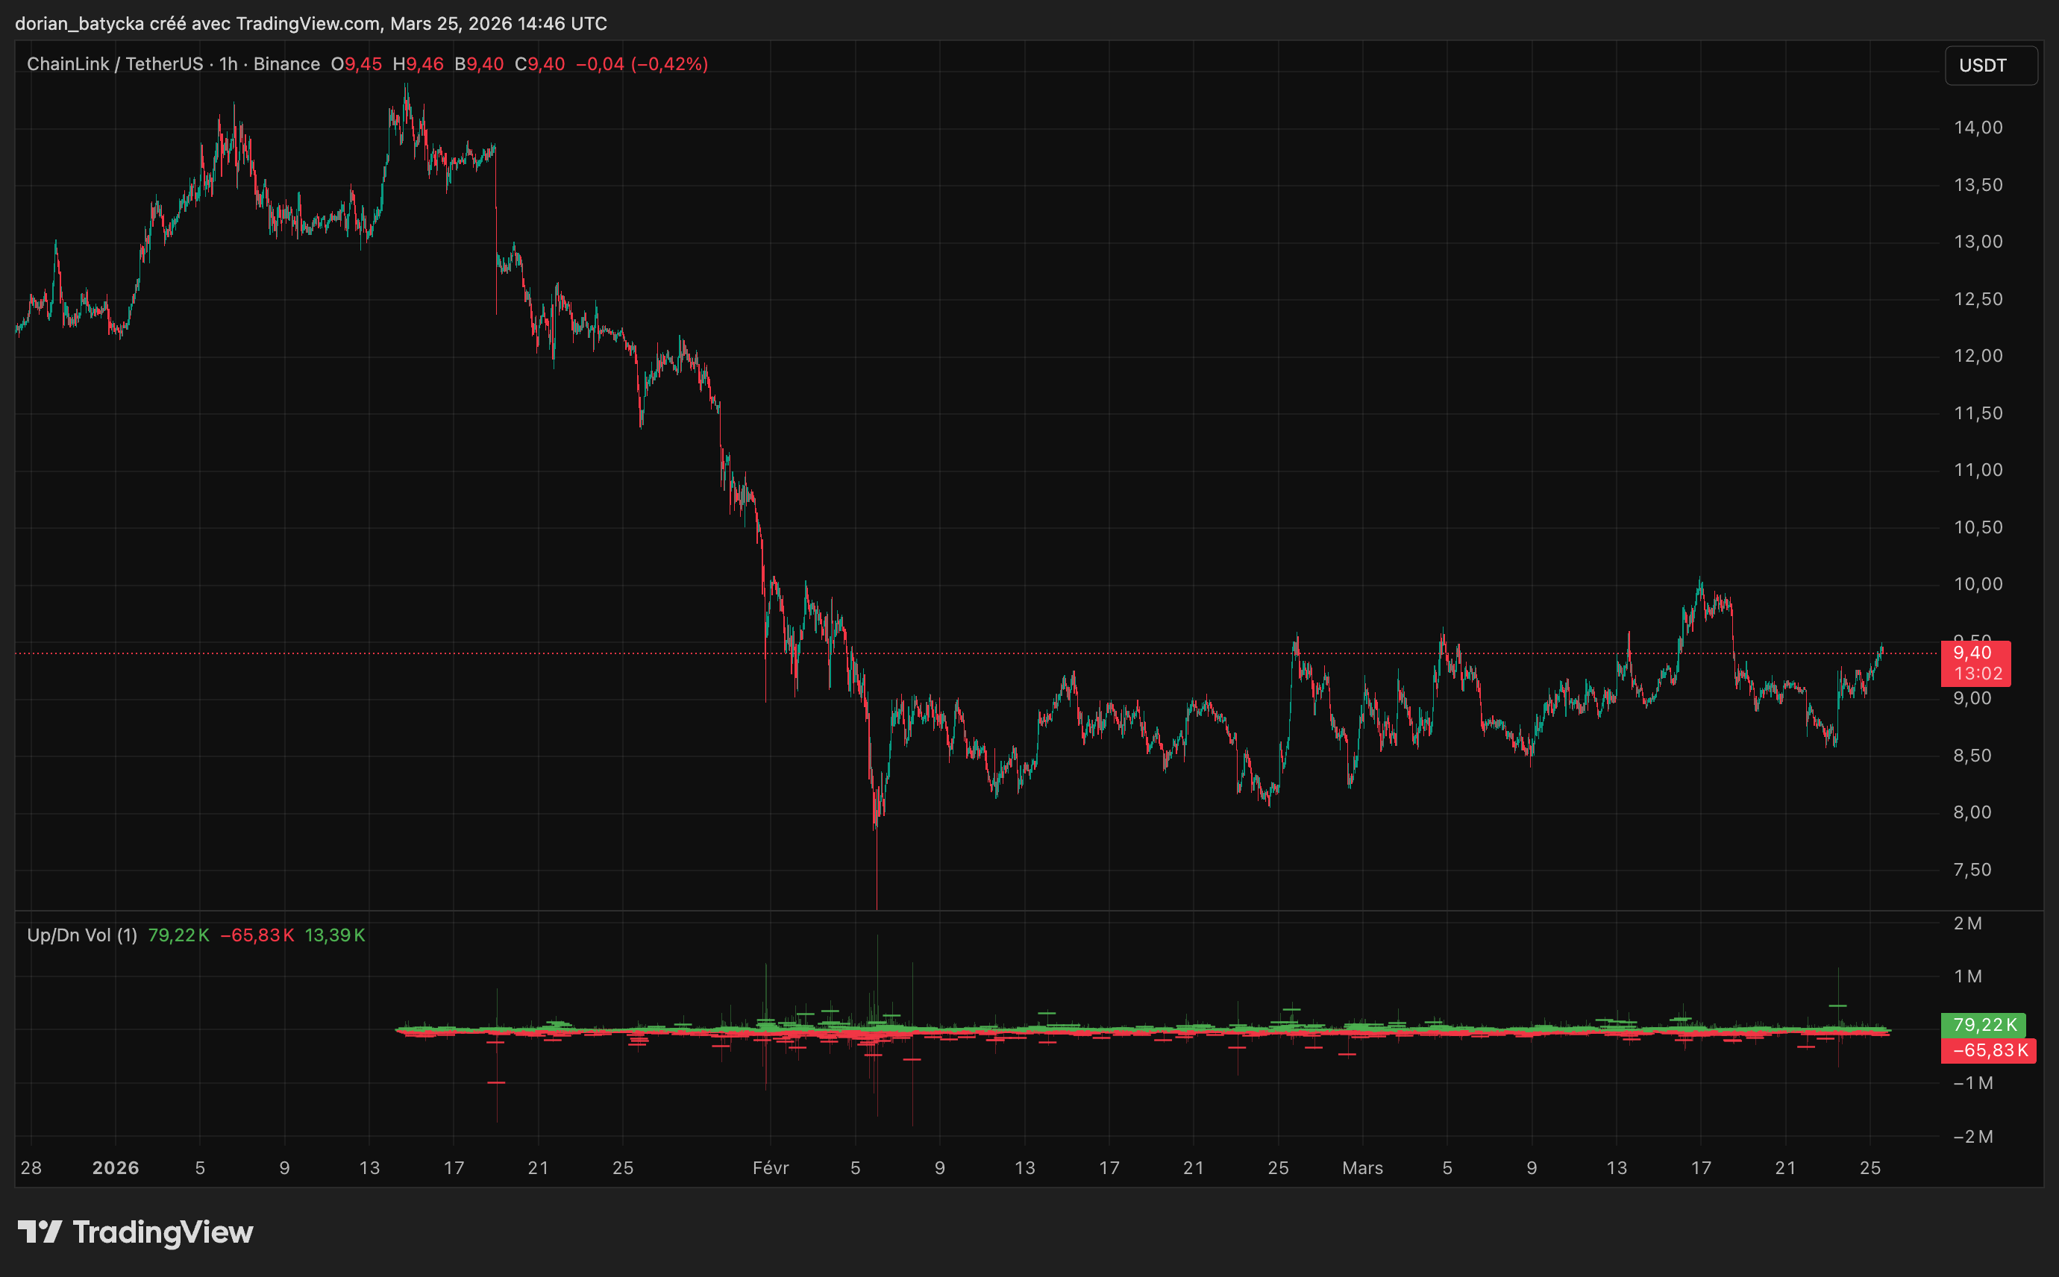Click the 7,50 price axis label
Viewport: 2059px width, 1277px height.
(1972, 870)
